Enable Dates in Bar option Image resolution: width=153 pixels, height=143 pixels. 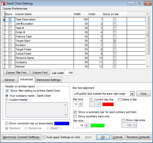(120, 99)
